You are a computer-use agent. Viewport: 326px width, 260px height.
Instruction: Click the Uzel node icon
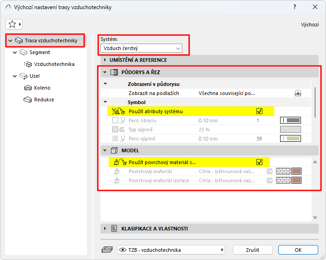click(x=23, y=76)
